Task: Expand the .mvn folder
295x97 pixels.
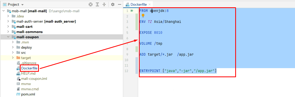Action: tap(13, 42)
